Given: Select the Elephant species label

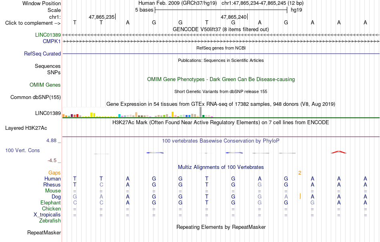Looking at the screenshot, I should pos(50,202).
